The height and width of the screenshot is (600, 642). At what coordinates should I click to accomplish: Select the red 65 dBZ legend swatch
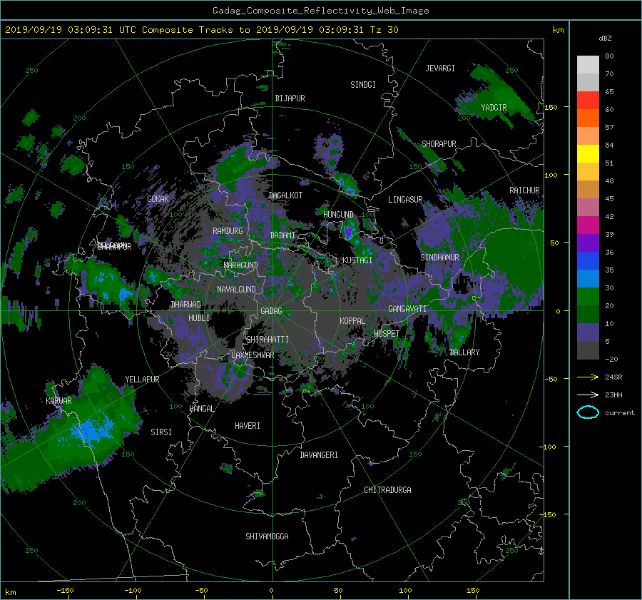588,100
